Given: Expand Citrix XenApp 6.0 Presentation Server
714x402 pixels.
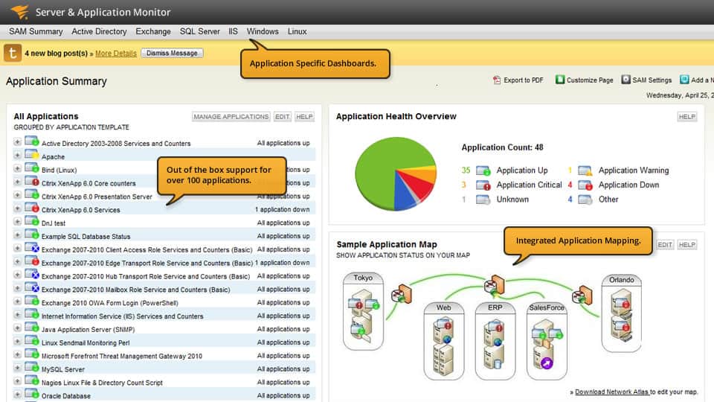Looking at the screenshot, I should [17, 195].
